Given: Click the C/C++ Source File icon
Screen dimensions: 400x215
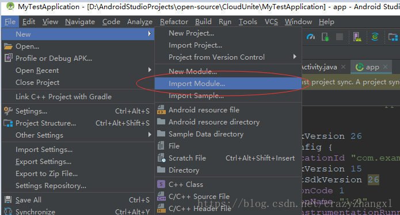Looking at the screenshot, I should tap(161, 197).
